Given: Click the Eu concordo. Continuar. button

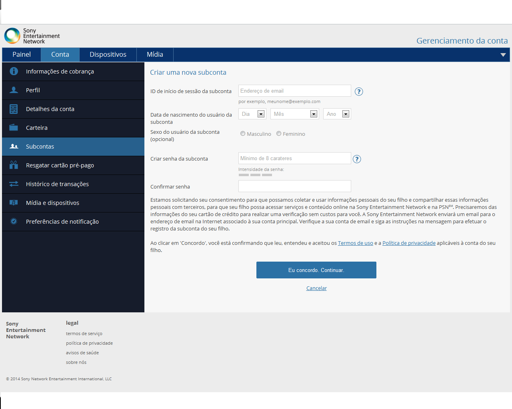Looking at the screenshot, I should pyautogui.click(x=316, y=270).
